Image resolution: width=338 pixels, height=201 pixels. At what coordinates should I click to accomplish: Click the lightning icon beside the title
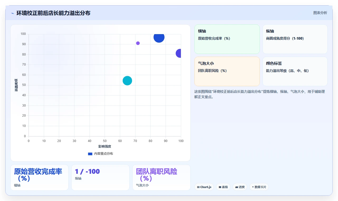tap(13, 13)
